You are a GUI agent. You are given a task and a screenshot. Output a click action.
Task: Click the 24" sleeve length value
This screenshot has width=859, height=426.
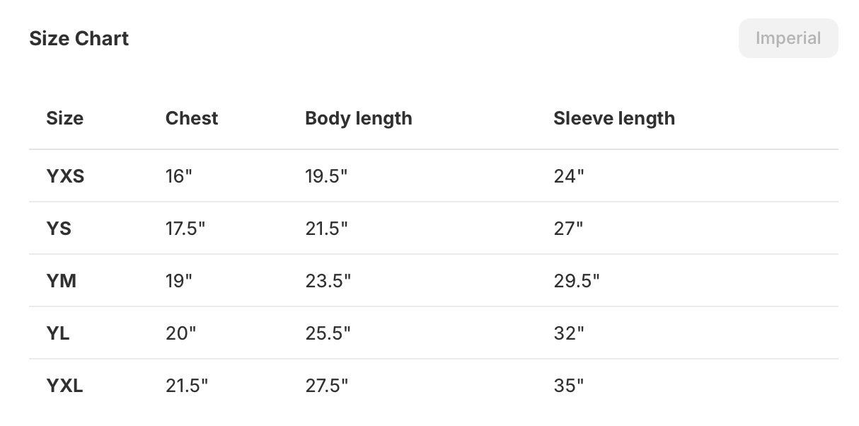click(x=569, y=176)
